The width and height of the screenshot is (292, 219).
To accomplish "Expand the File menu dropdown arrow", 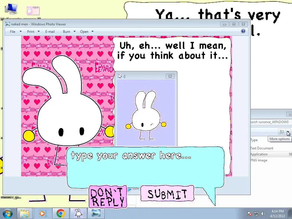I will click(21, 31).
